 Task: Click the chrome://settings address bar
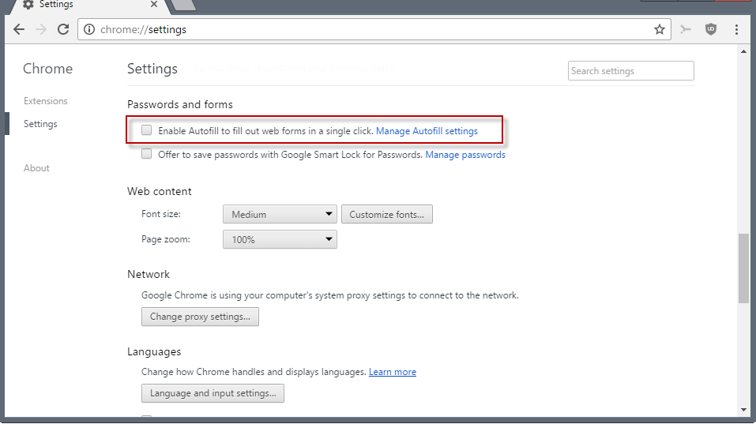[x=374, y=29]
